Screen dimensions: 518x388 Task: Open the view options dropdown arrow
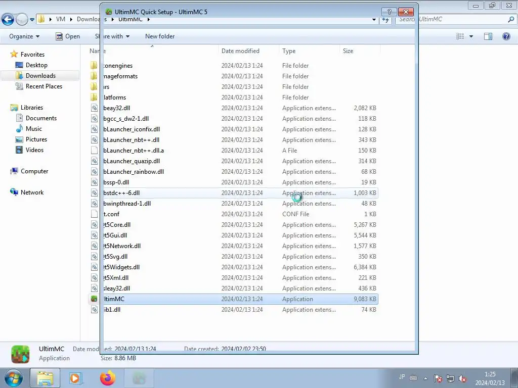tap(471, 36)
